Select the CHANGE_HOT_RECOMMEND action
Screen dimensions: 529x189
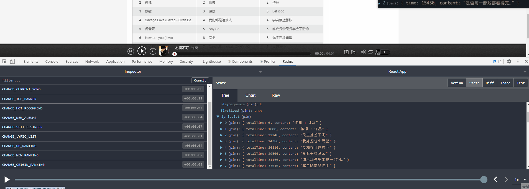pyautogui.click(x=103, y=108)
